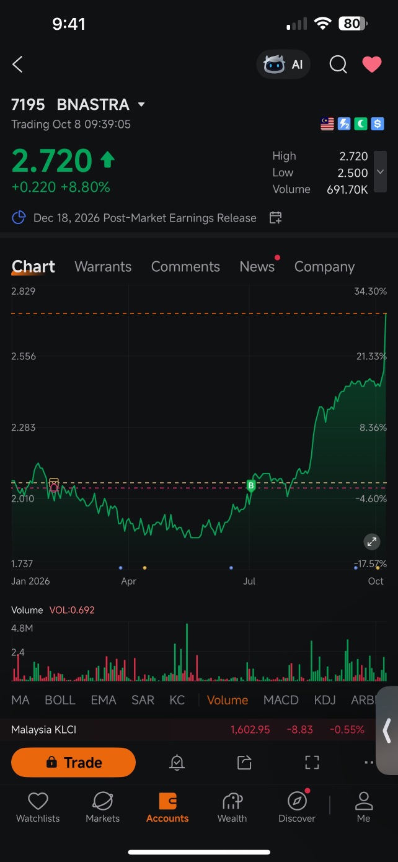Viewport: 398px width, 862px height.
Task: Select the Chart tab
Action: [33, 267]
